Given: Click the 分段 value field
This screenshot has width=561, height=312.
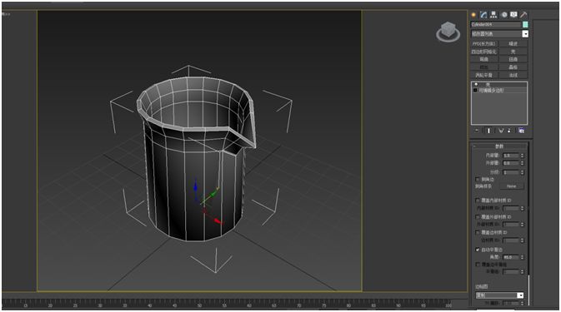Looking at the screenshot, I should coord(510,172).
